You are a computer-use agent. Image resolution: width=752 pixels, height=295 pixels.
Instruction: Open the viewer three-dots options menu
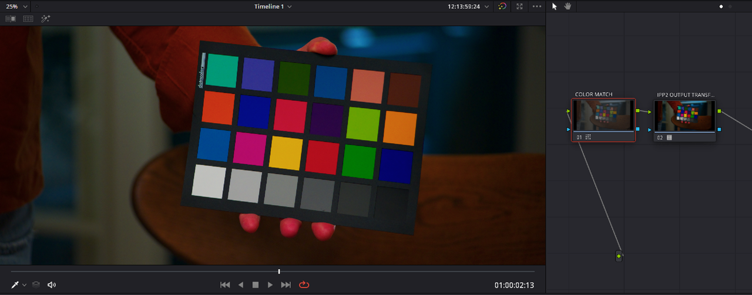tap(537, 6)
